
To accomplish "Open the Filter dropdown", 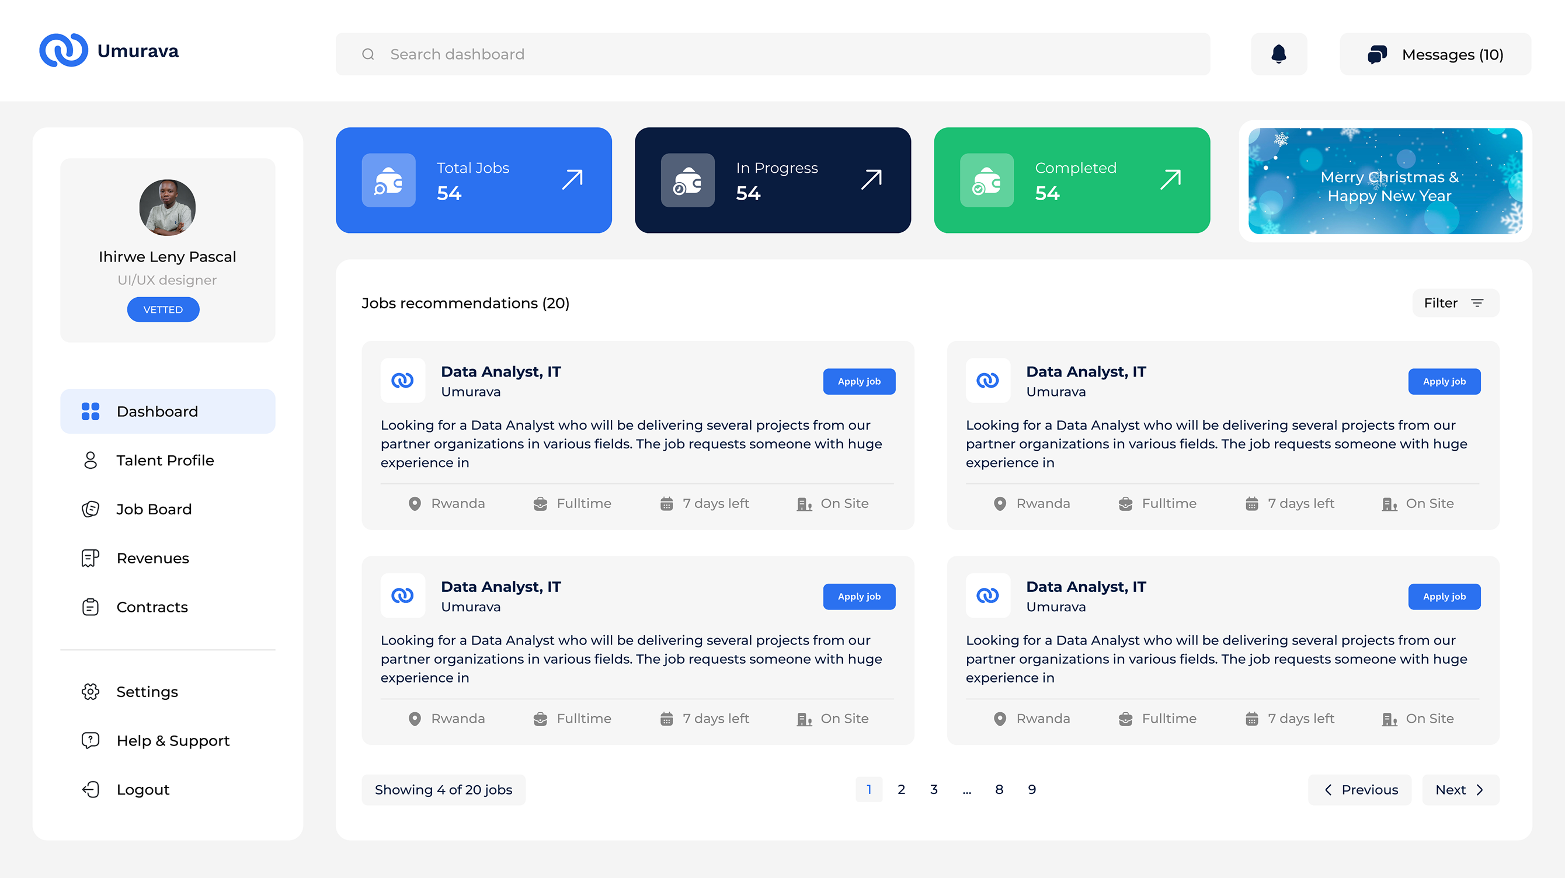I will click(1455, 303).
